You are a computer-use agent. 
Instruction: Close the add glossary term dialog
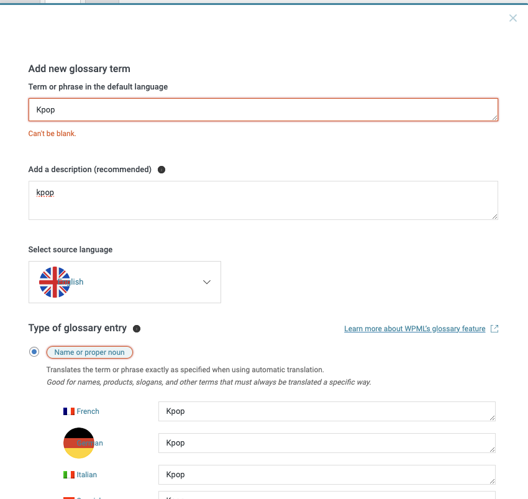point(513,18)
